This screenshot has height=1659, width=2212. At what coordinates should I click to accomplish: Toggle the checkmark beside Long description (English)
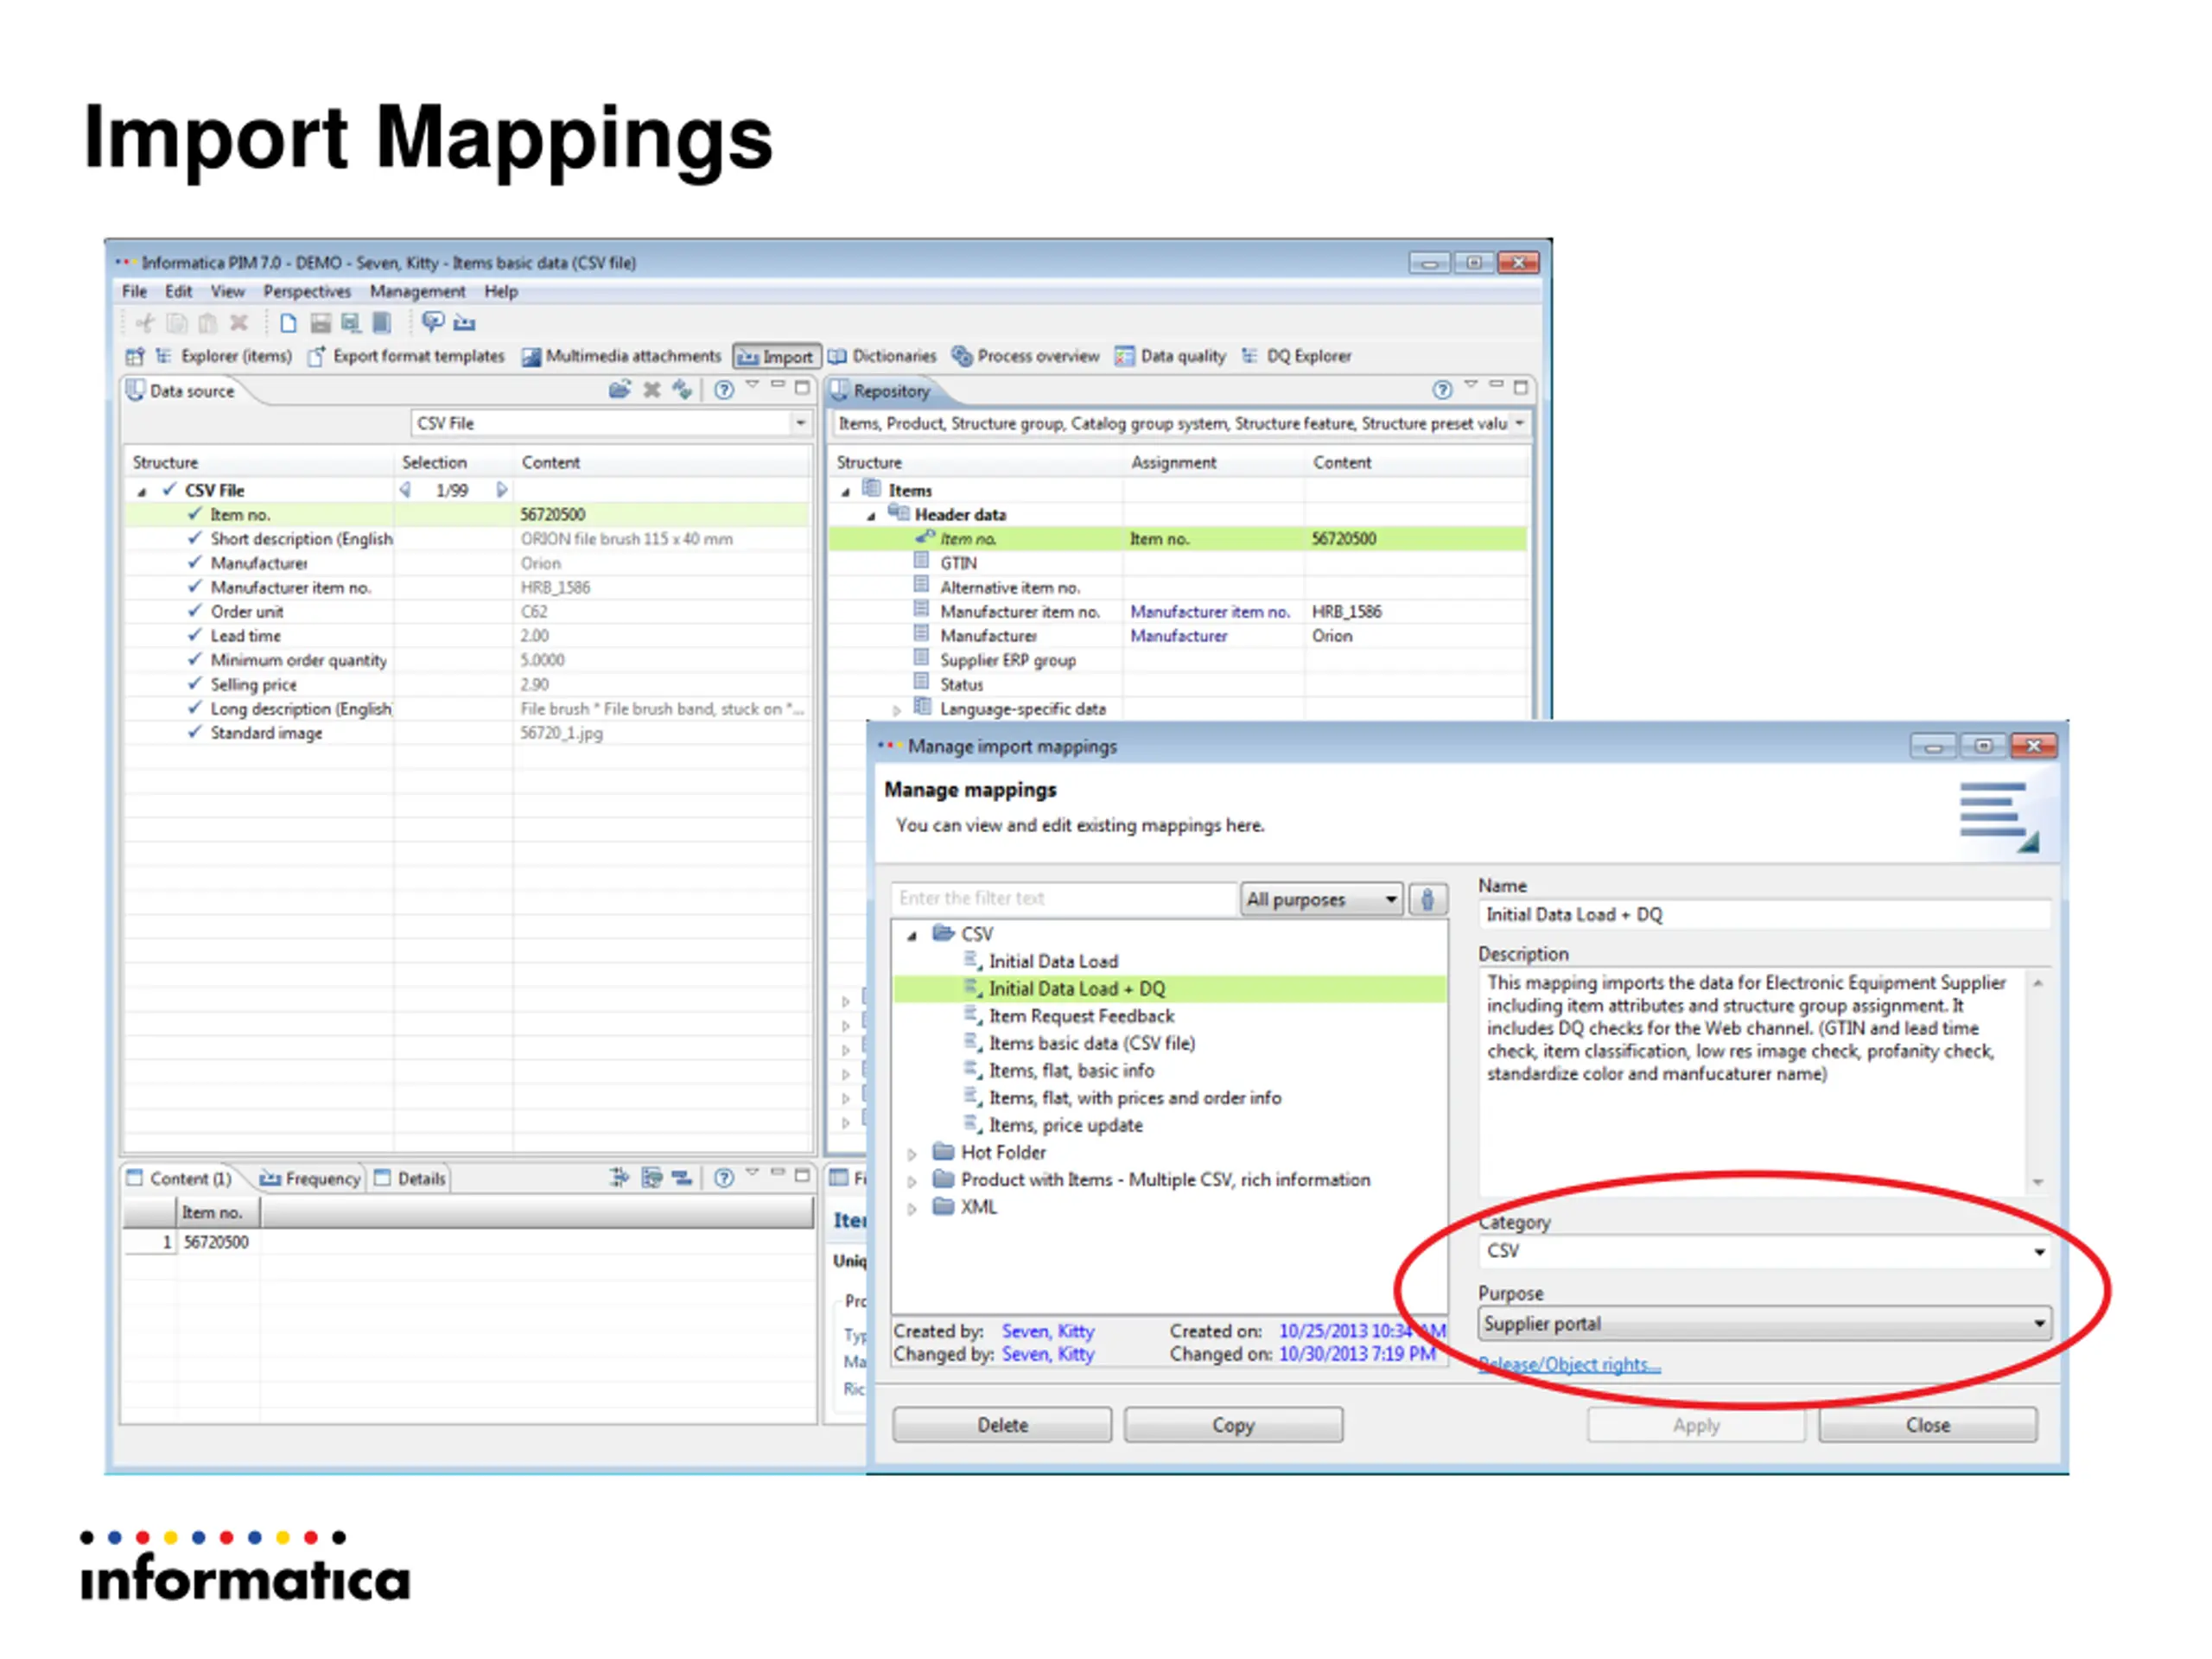tap(195, 708)
